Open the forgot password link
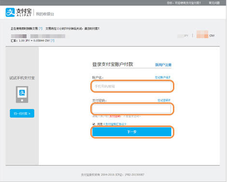The image size is (227, 182). (164, 100)
